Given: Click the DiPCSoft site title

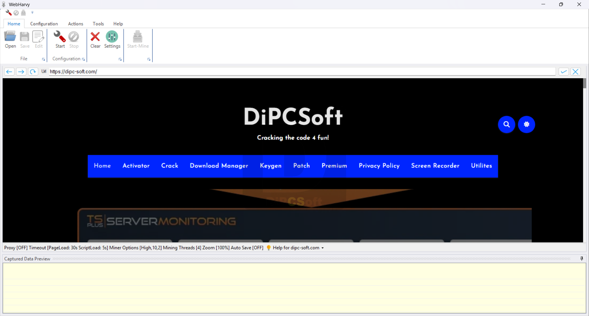Looking at the screenshot, I should click(x=293, y=116).
